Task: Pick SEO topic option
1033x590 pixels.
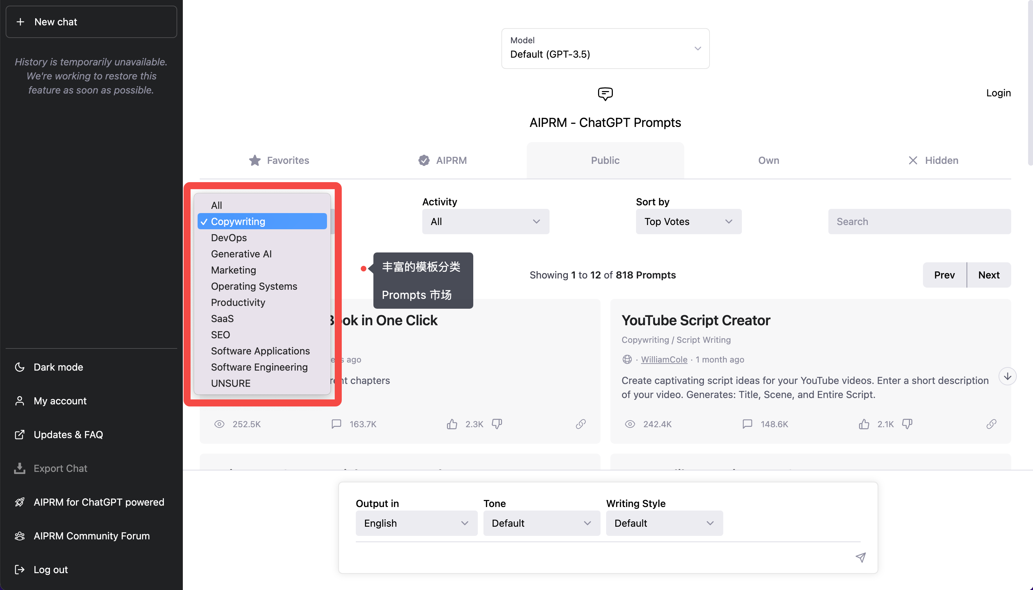Action: pos(262,335)
